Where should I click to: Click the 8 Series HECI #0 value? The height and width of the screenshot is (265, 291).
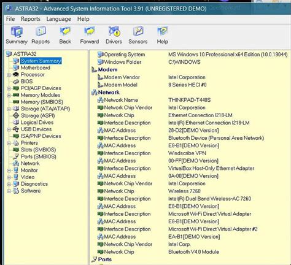(187, 85)
